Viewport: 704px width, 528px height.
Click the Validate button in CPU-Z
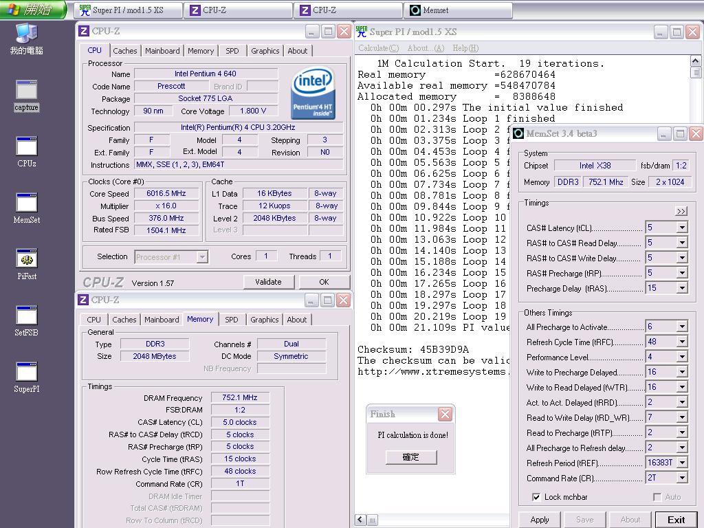click(x=269, y=282)
